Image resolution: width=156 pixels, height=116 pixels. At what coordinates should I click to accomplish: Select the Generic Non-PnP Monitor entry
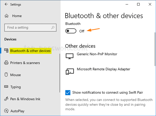coord(97,54)
